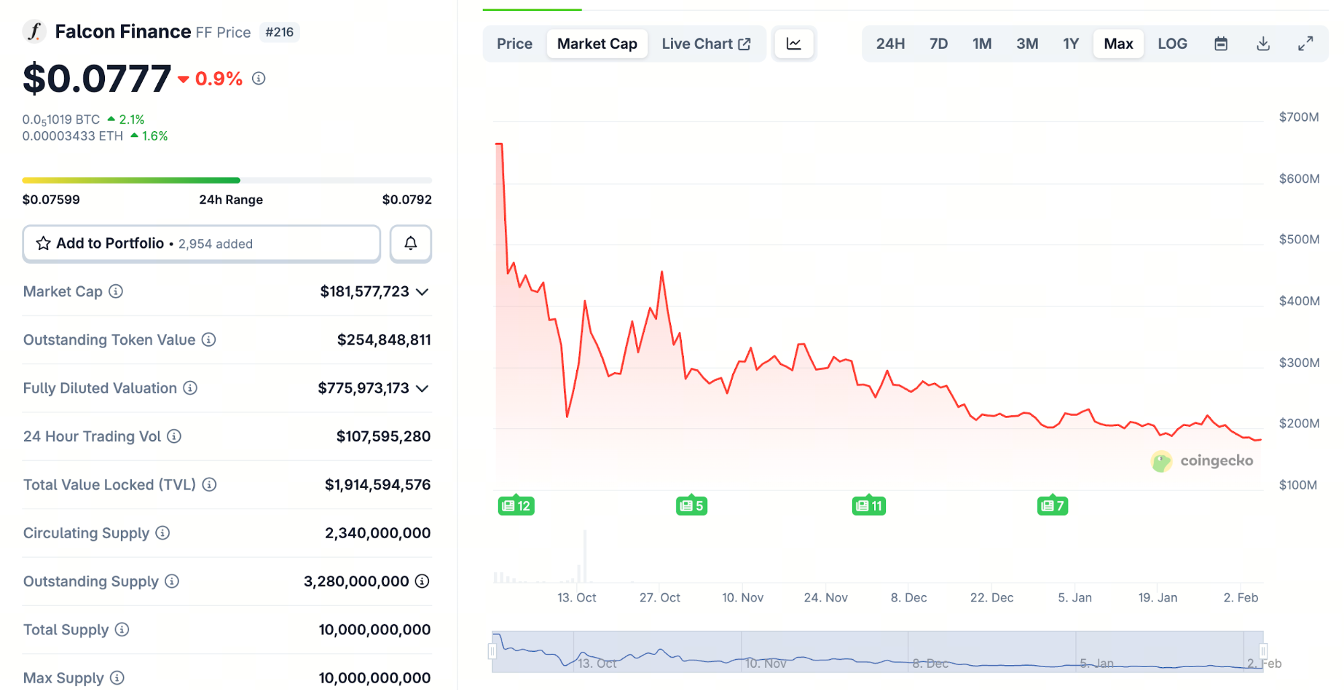This screenshot has width=1344, height=690.
Task: Open the calendar date range picker
Action: (1221, 44)
